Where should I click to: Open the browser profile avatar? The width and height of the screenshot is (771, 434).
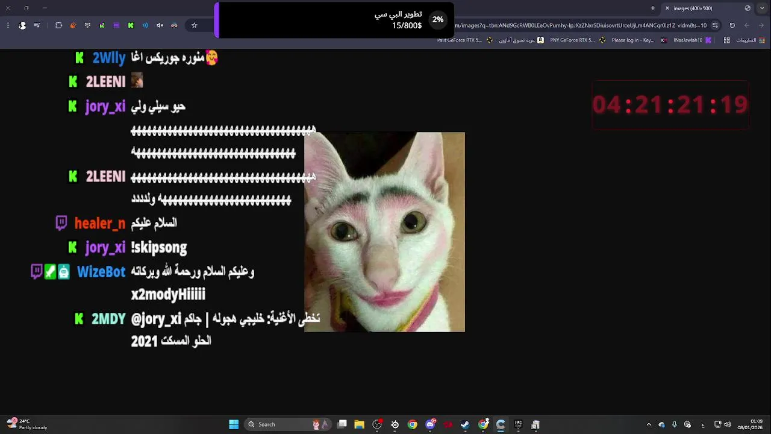pos(22,25)
